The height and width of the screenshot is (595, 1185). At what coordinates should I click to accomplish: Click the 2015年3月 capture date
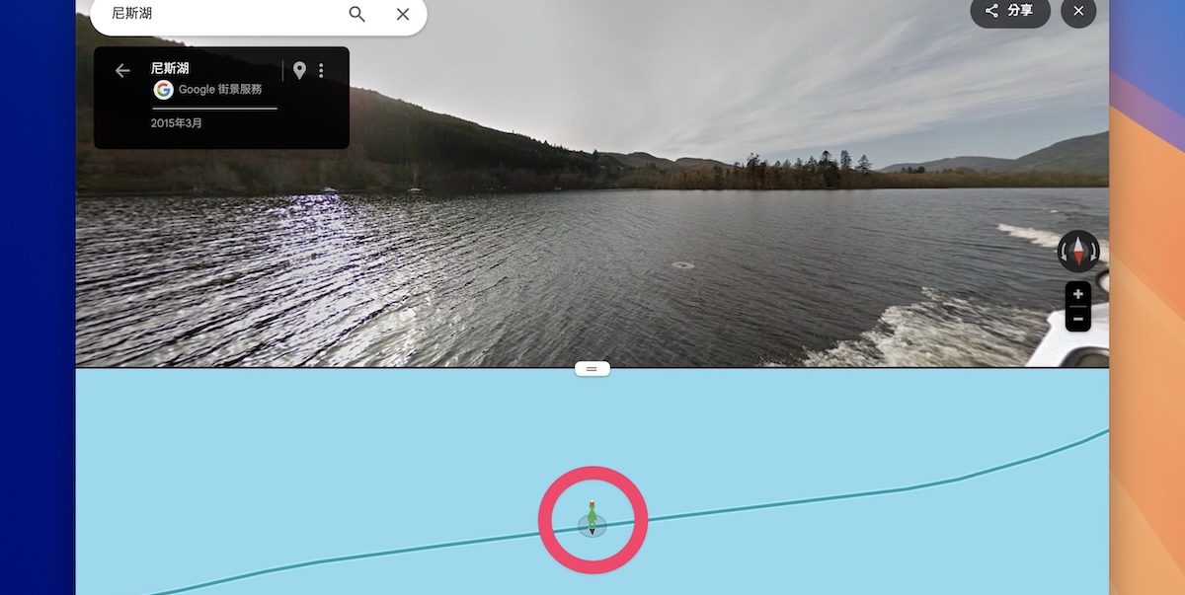[x=177, y=123]
